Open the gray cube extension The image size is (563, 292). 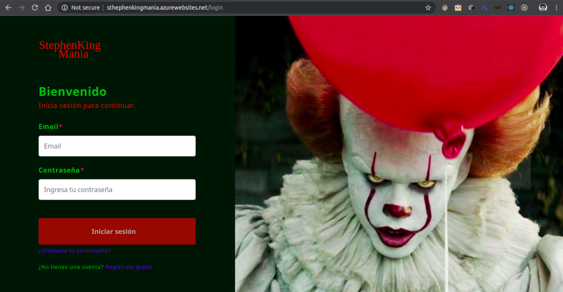[471, 8]
